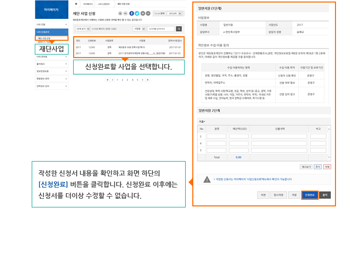
Task: Click '나의 신청관리' in the breadcrumb
Action: pyautogui.click(x=104, y=4)
